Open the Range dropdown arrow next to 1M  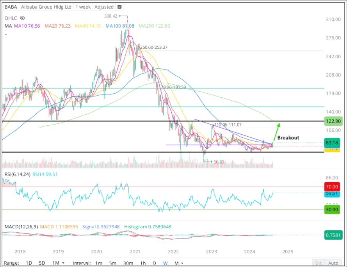[x=64, y=263]
